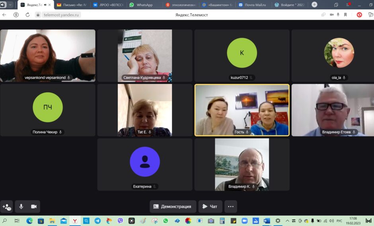Reload the page with the refresh icon
Viewport: 374px width, 226px height.
[27, 15]
